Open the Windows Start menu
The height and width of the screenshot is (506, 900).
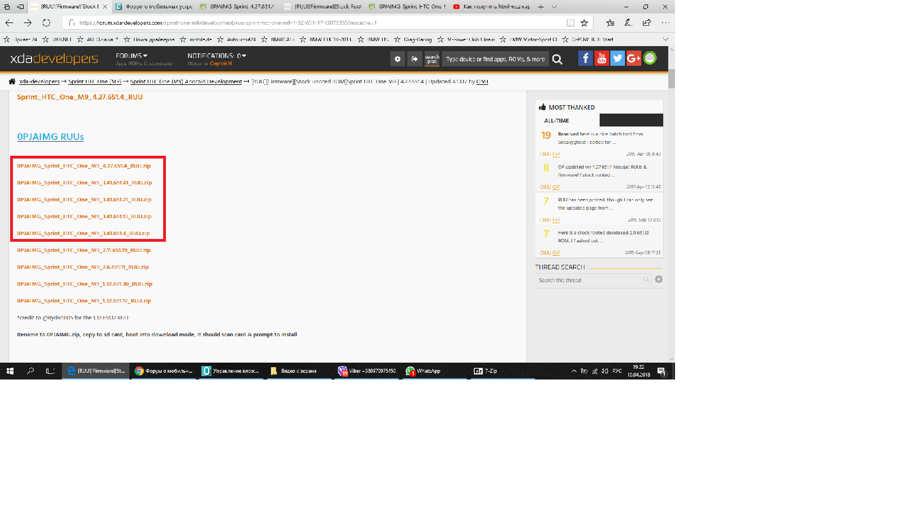pos(10,371)
